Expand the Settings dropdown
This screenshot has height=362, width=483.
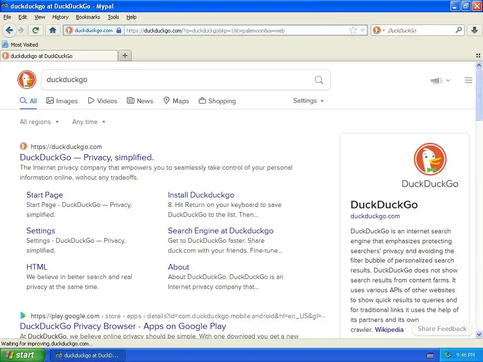(x=308, y=101)
